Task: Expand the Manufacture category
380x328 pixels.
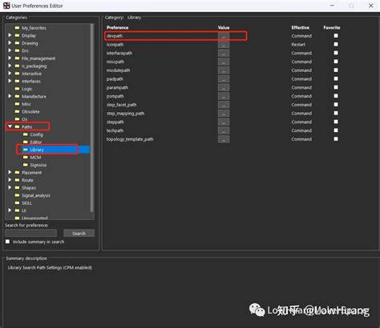Action: (10, 96)
